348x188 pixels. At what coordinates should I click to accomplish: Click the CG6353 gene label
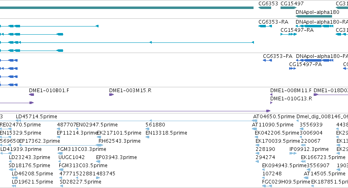(268, 4)
